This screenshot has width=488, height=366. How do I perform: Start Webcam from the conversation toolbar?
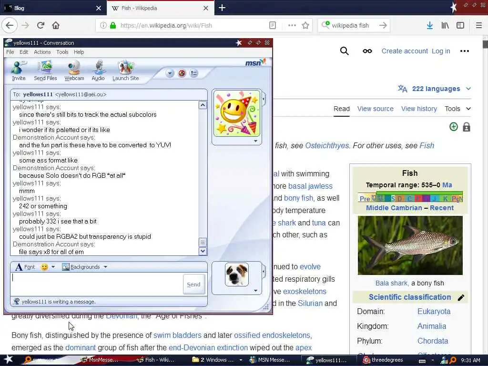74,71
